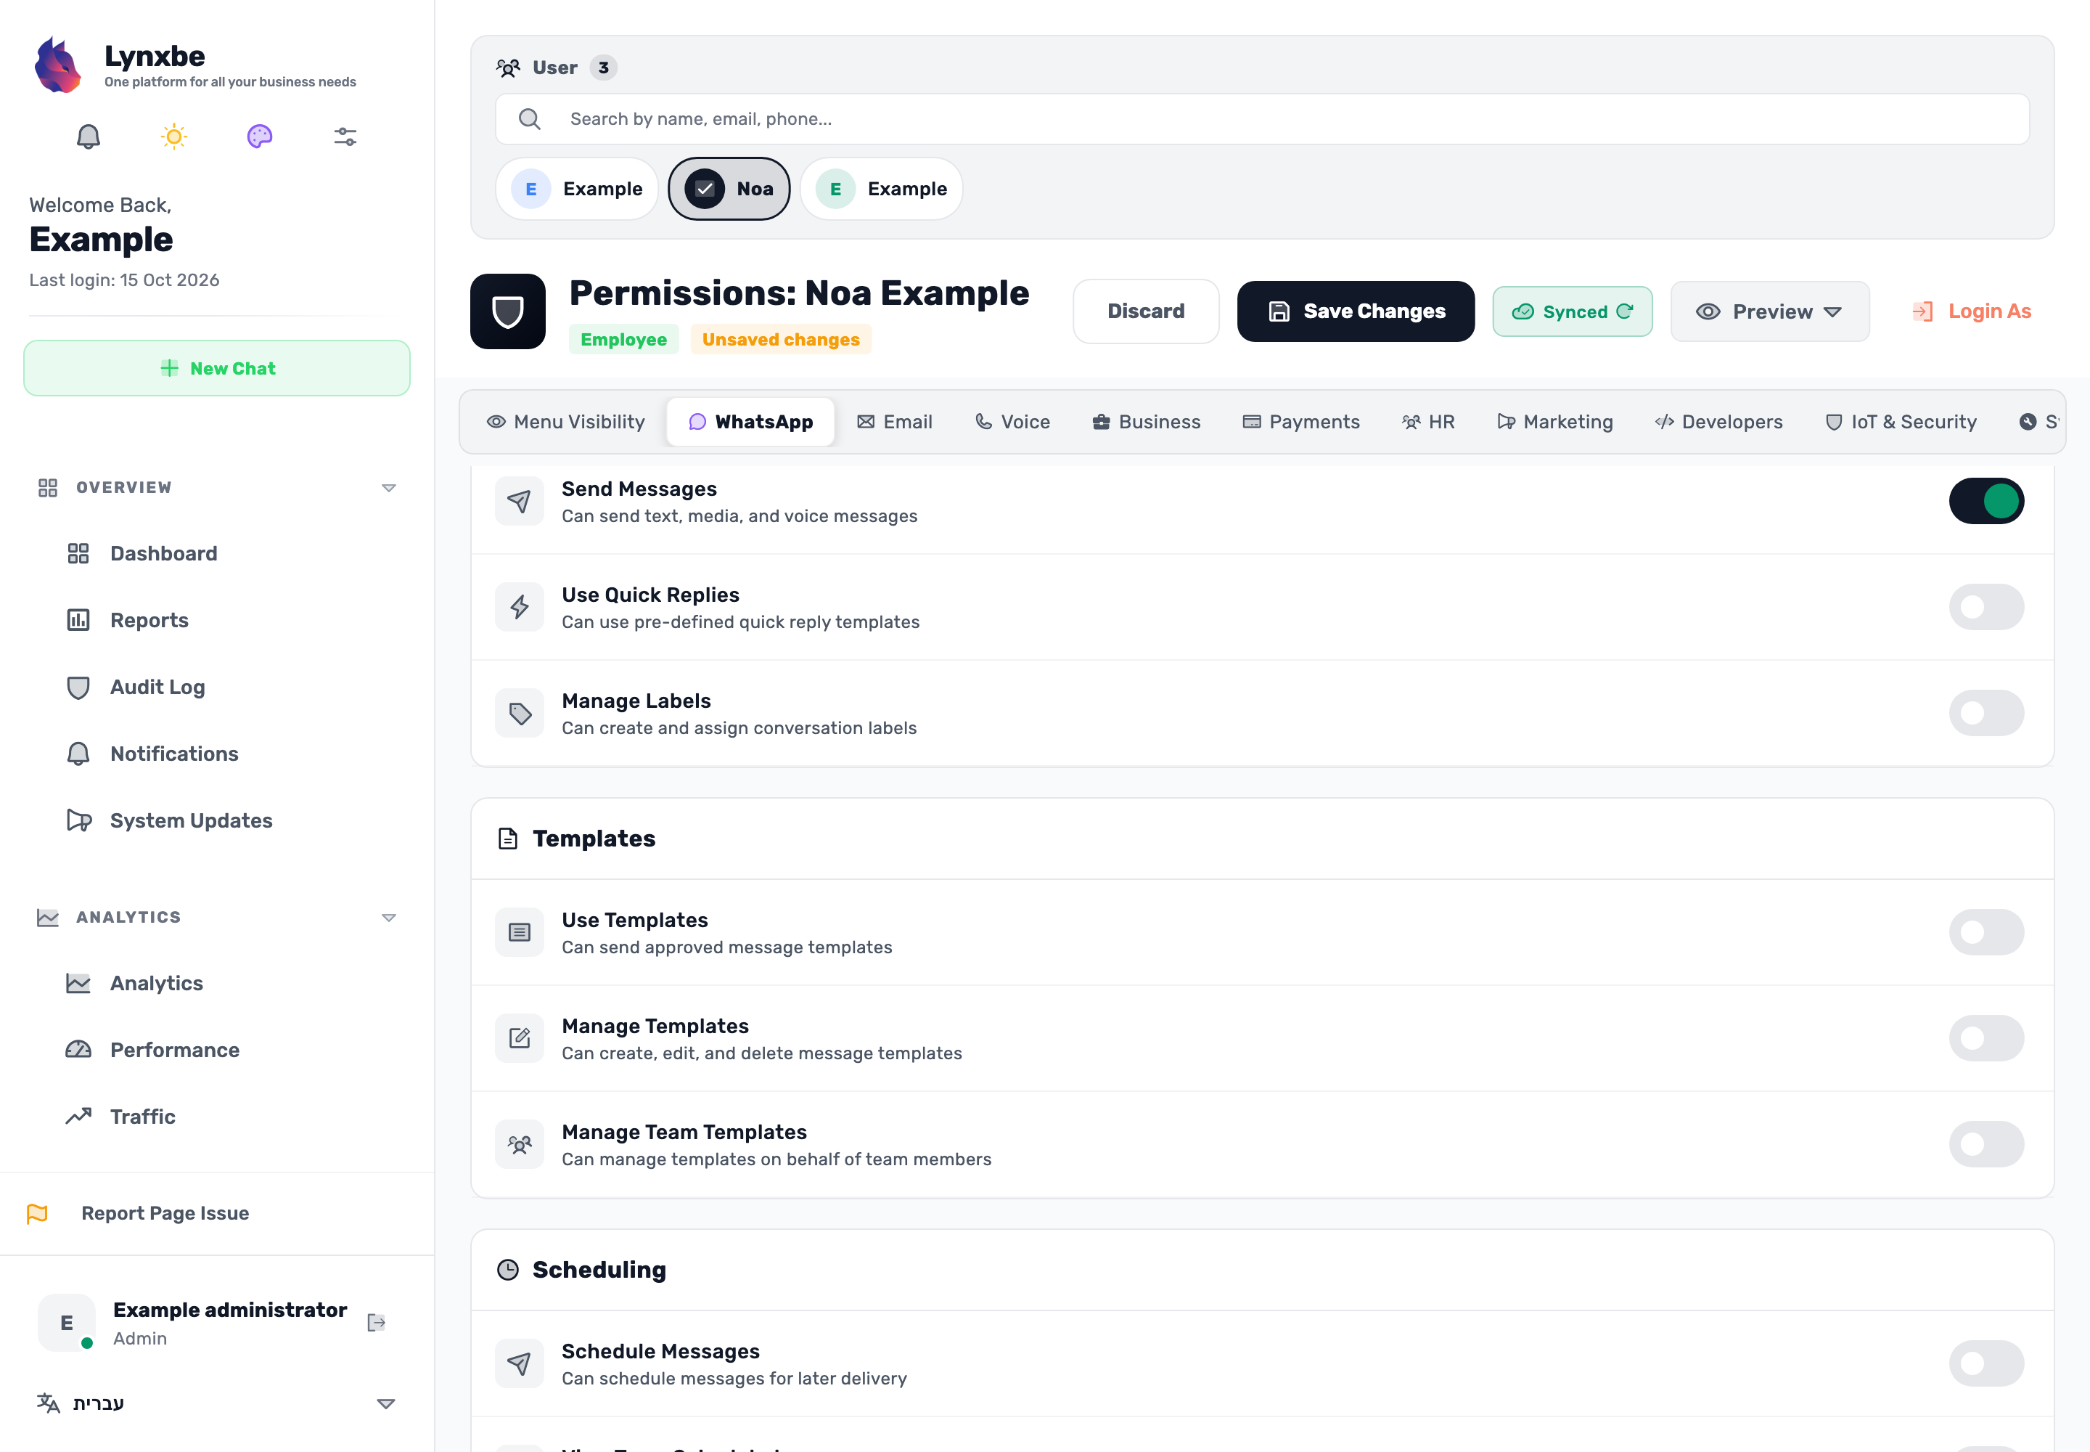This screenshot has height=1452, width=2090.
Task: Click the Manage Labels tag icon
Action: point(520,713)
